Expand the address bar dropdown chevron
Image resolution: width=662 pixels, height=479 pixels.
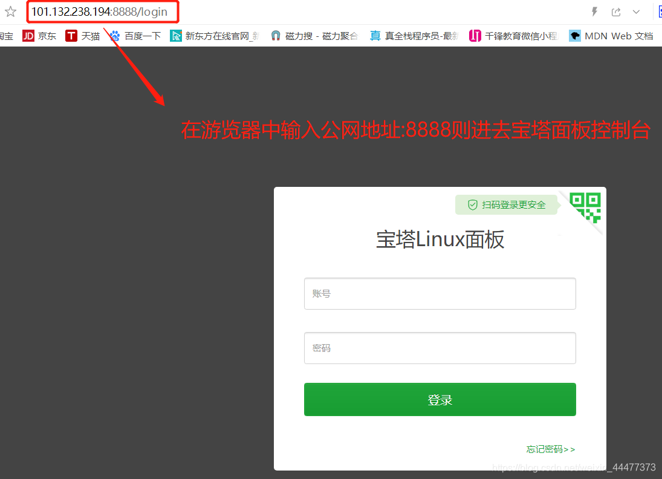pos(636,12)
